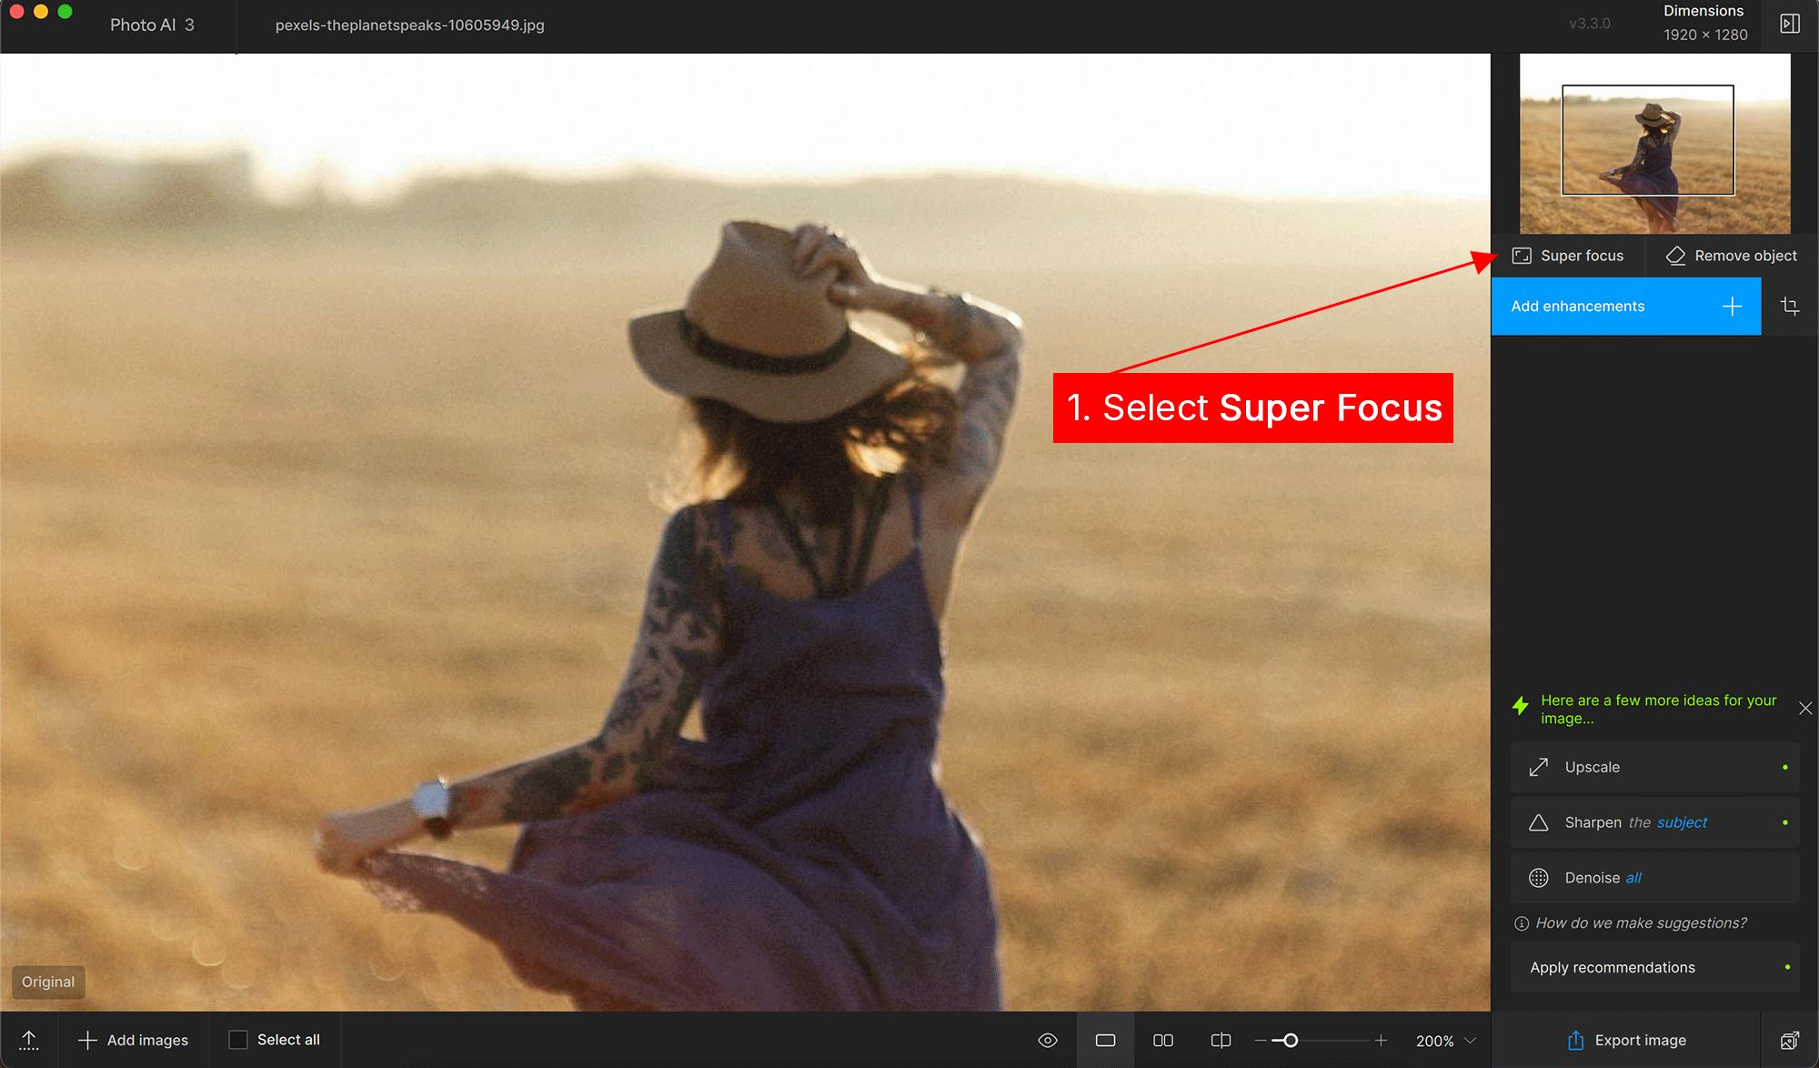Viewport: 1819px width, 1068px height.
Task: Switch to side-by-side view
Action: [x=1162, y=1040]
